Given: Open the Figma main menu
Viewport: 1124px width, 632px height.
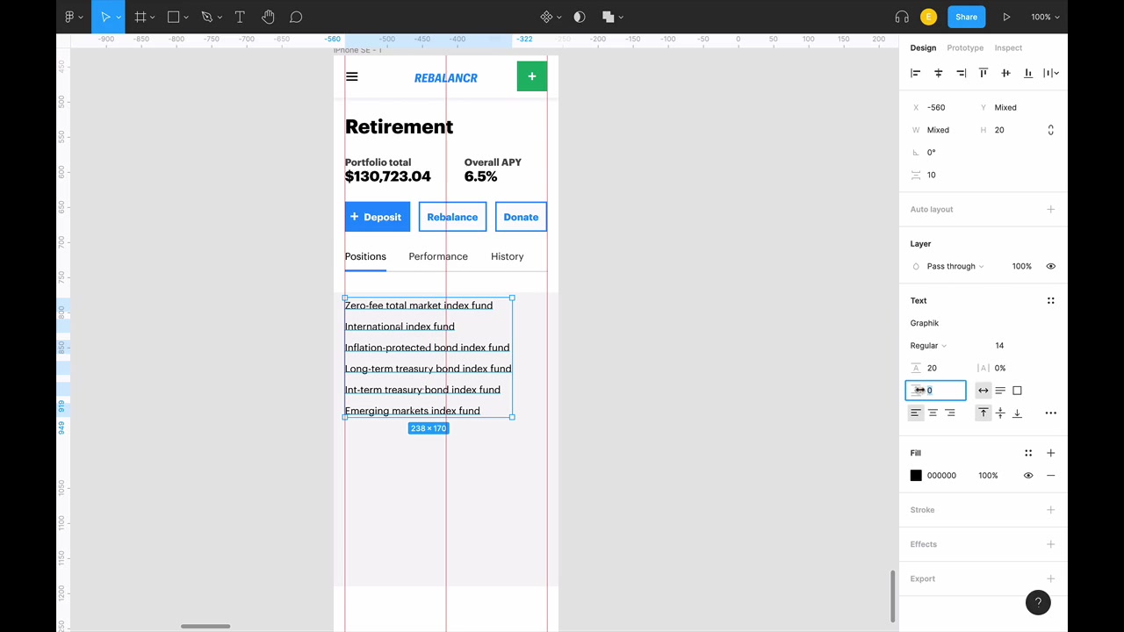Looking at the screenshot, I should [69, 17].
